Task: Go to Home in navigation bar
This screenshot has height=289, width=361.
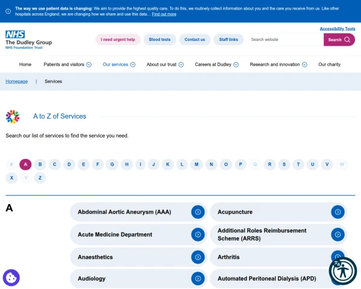Action: pos(25,64)
